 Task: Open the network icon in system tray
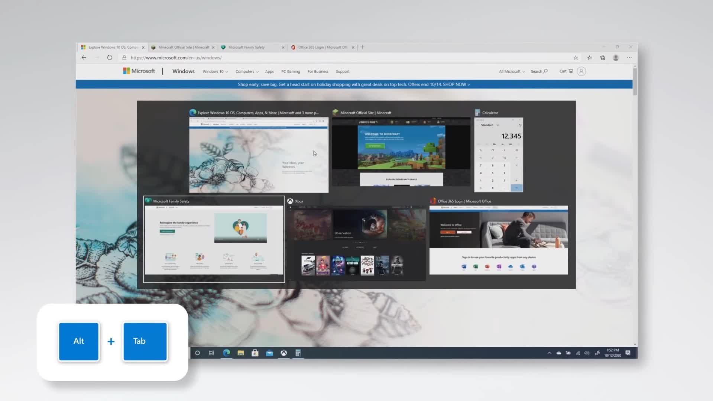[578, 353]
